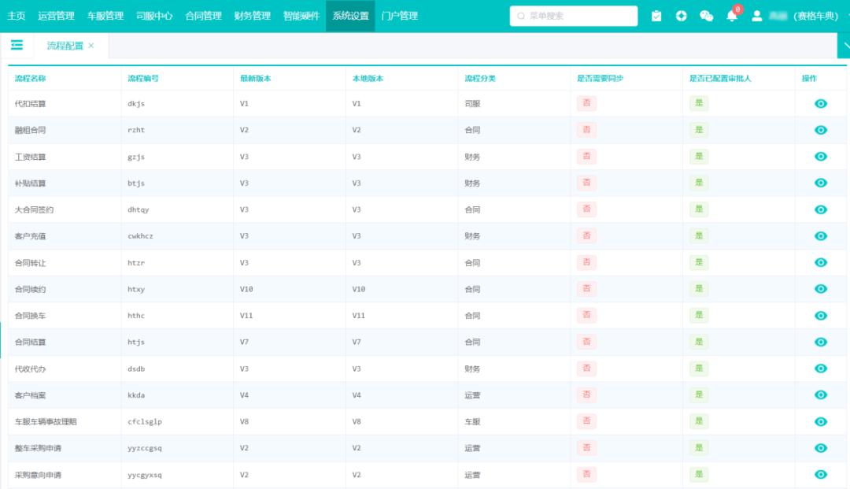Click V11 latest version of 合同换车
Screen dimensions: 850x489
tap(246, 316)
